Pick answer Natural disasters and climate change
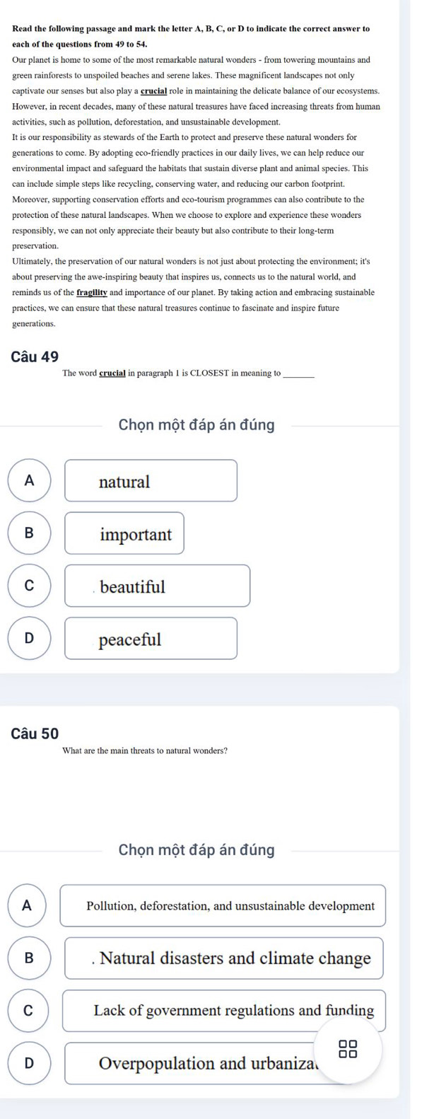Viewport: 434px width, 1119px height. click(224, 958)
